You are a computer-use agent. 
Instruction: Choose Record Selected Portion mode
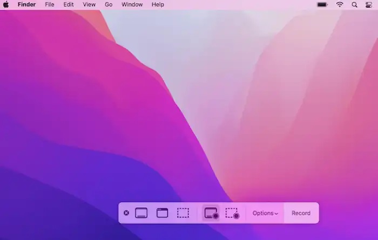click(232, 213)
